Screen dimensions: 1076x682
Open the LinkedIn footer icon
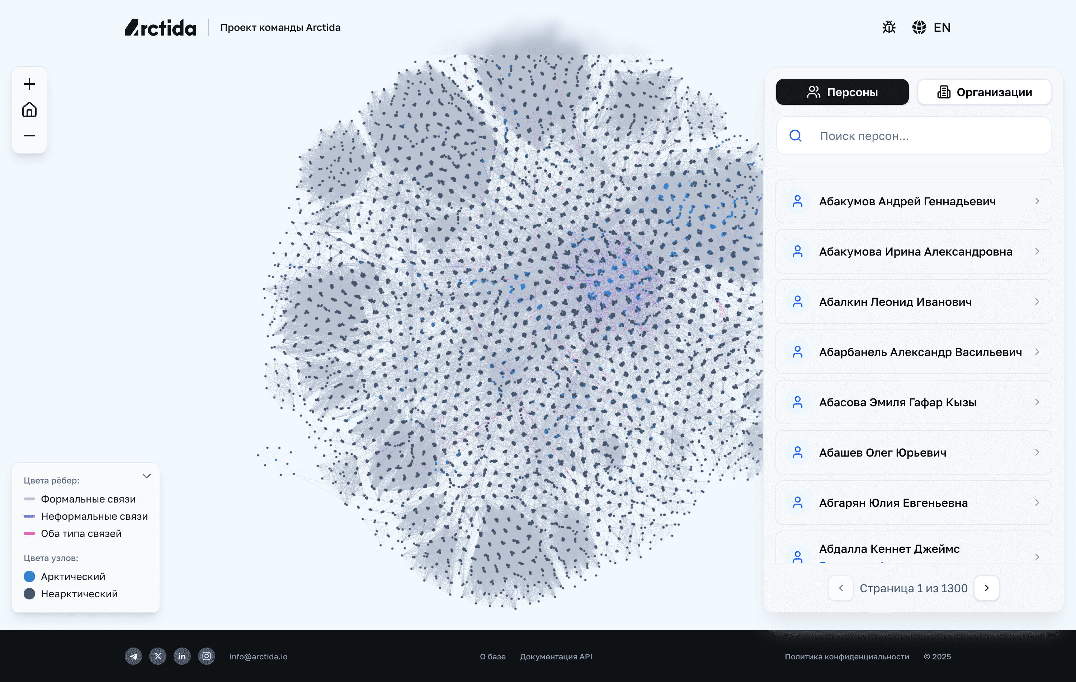coord(182,656)
